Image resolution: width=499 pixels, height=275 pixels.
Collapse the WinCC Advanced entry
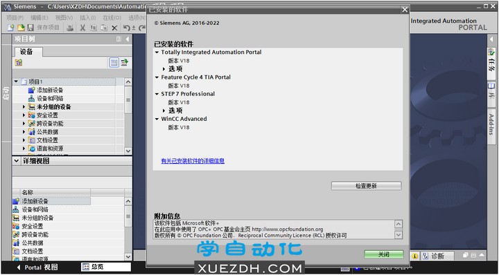coord(157,120)
